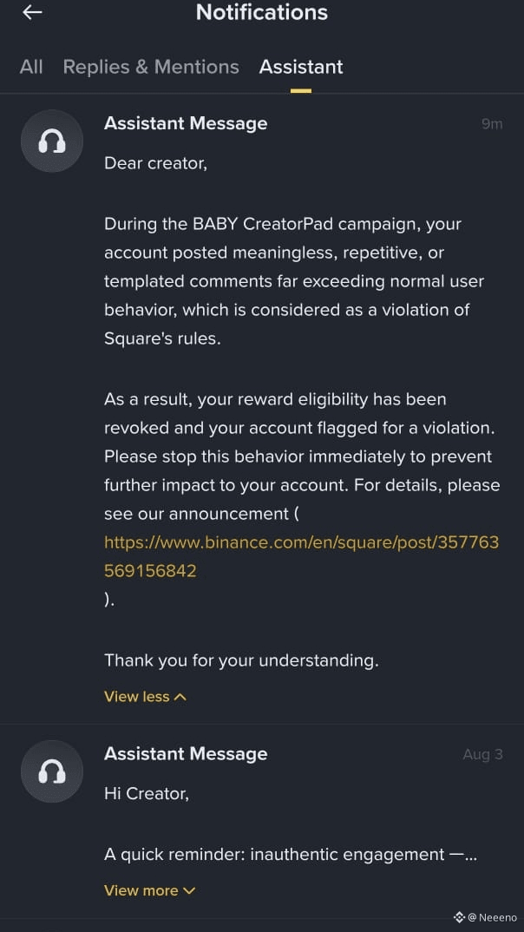Open the first Assistant headphone avatar
This screenshot has width=524, height=932.
click(52, 141)
